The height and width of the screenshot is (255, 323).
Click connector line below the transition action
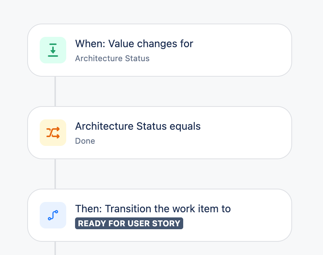point(55,248)
